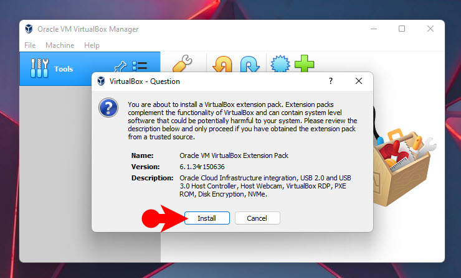Click Cancel in the Question dialog
The image size is (461, 278).
coord(257,218)
